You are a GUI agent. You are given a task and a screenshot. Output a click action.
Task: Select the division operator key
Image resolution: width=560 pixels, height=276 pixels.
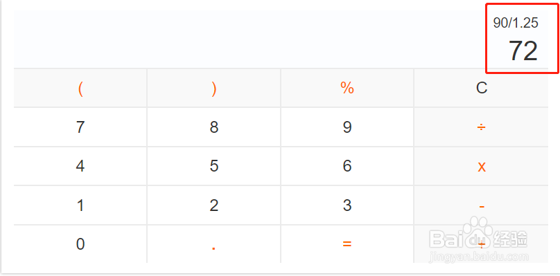pyautogui.click(x=481, y=127)
